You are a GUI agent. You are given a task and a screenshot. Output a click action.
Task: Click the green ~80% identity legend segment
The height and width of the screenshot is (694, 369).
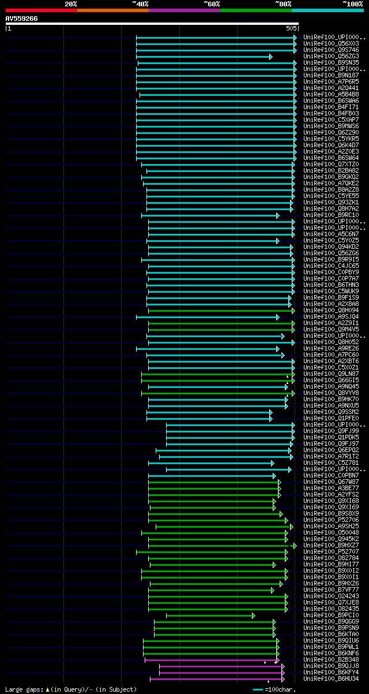(x=256, y=10)
